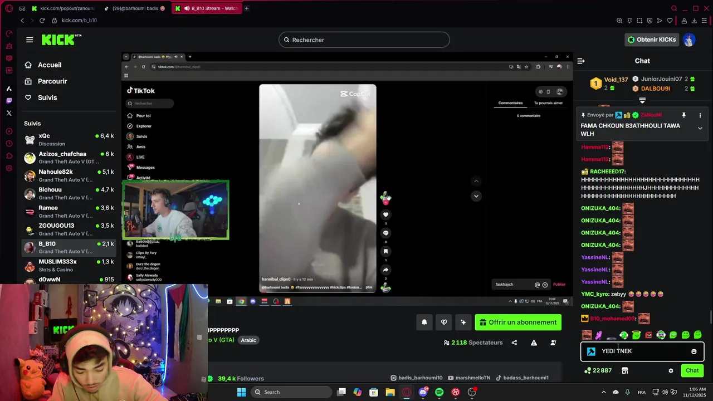Select the Bichouu channel
This screenshot has height=401, width=713.
click(69, 193)
